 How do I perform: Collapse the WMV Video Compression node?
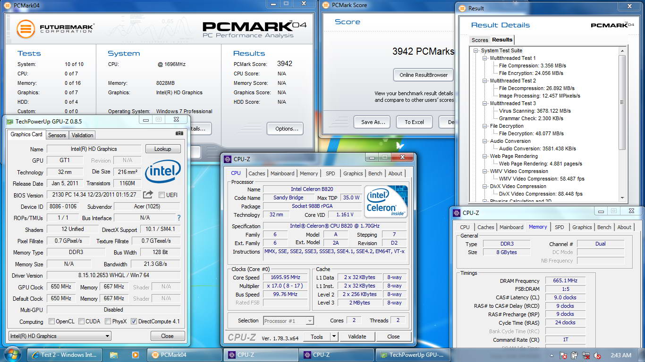tap(485, 171)
